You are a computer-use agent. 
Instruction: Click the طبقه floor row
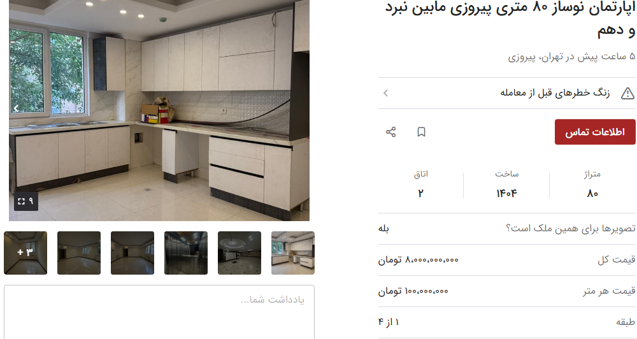(506, 322)
